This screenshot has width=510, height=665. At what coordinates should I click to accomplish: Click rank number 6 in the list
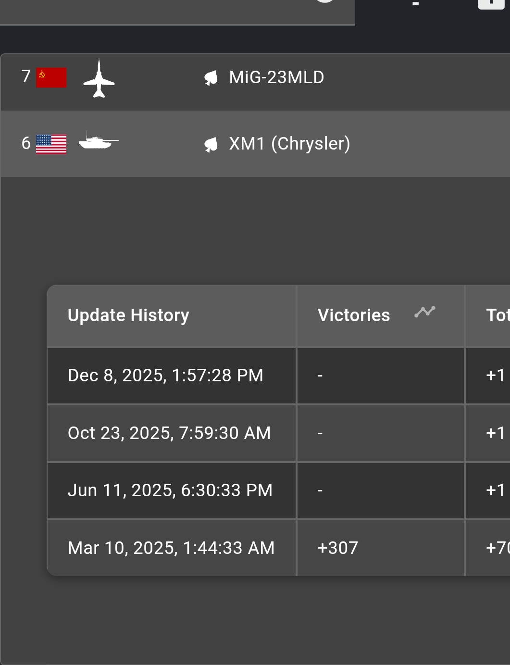(26, 143)
